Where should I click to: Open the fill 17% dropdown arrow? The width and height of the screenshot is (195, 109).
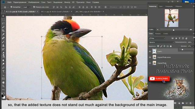click(193, 46)
